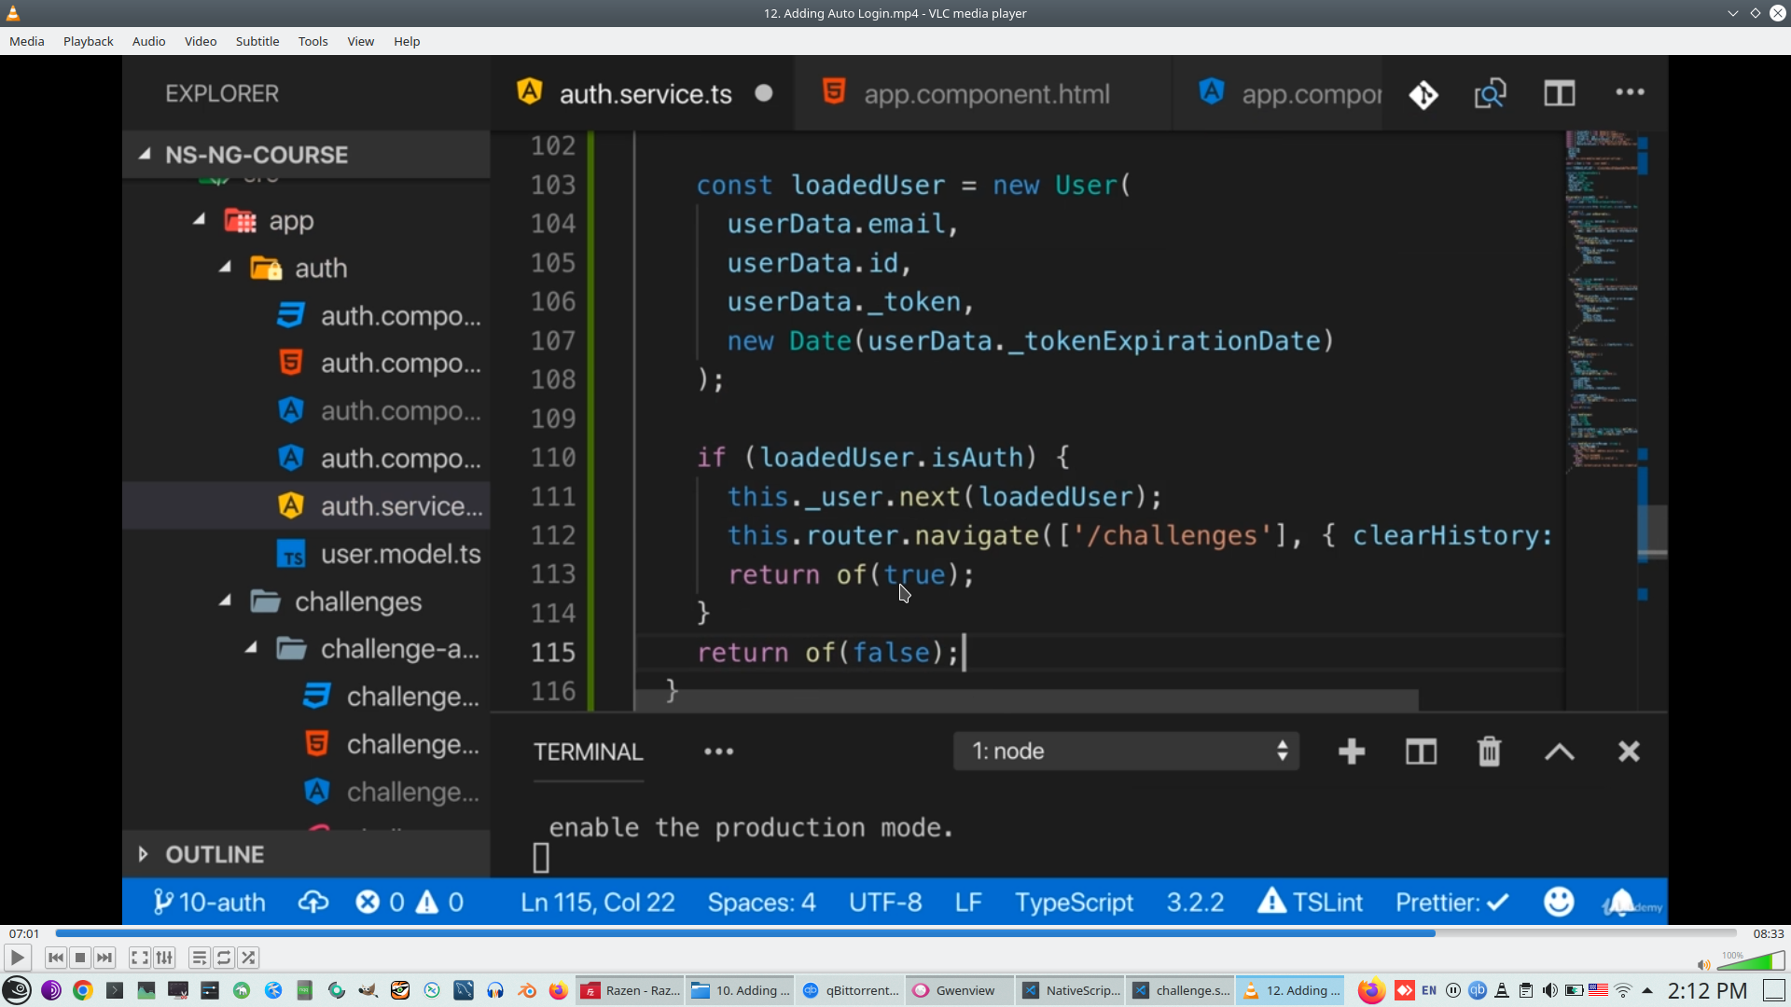Toggle the playlist view
Screen dimensions: 1791x1007
199,958
